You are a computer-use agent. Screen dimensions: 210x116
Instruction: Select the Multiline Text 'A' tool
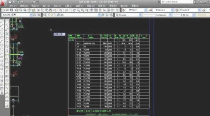pos(2,93)
